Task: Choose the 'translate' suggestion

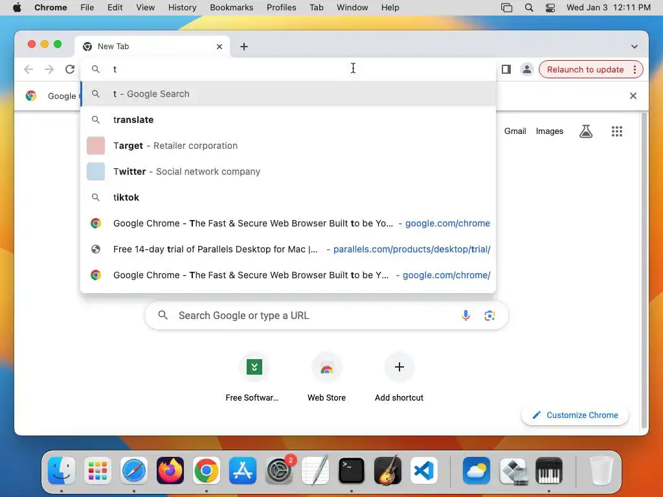Action: (288, 120)
